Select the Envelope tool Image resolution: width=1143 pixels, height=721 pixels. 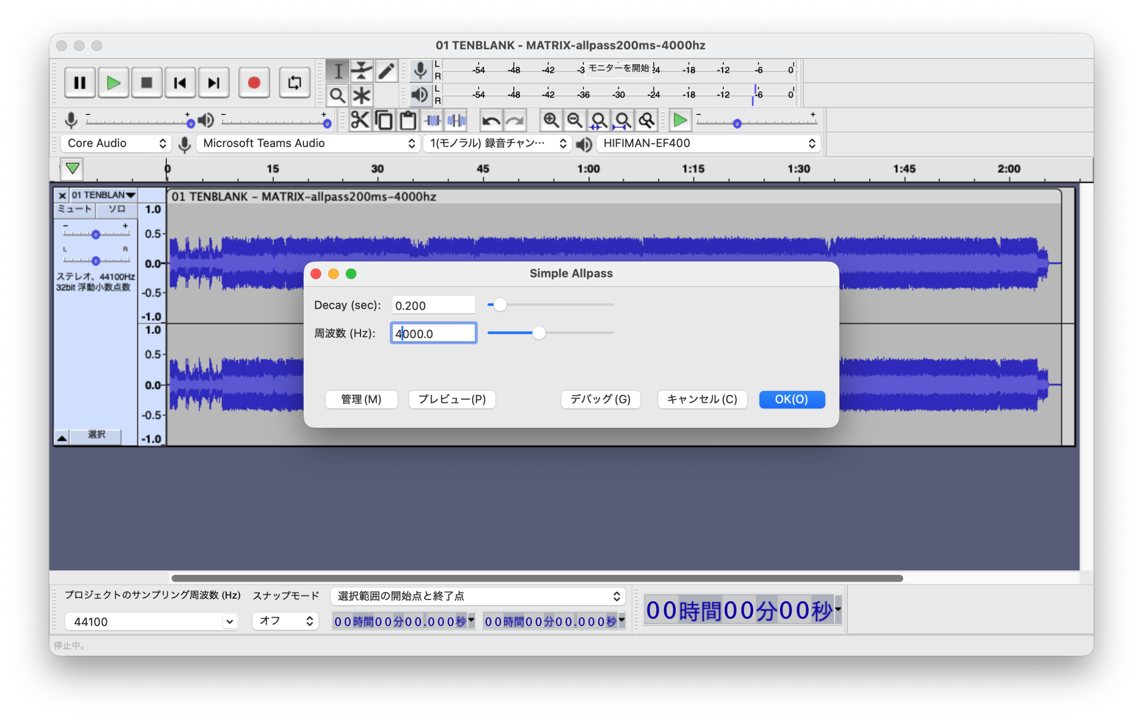362,71
